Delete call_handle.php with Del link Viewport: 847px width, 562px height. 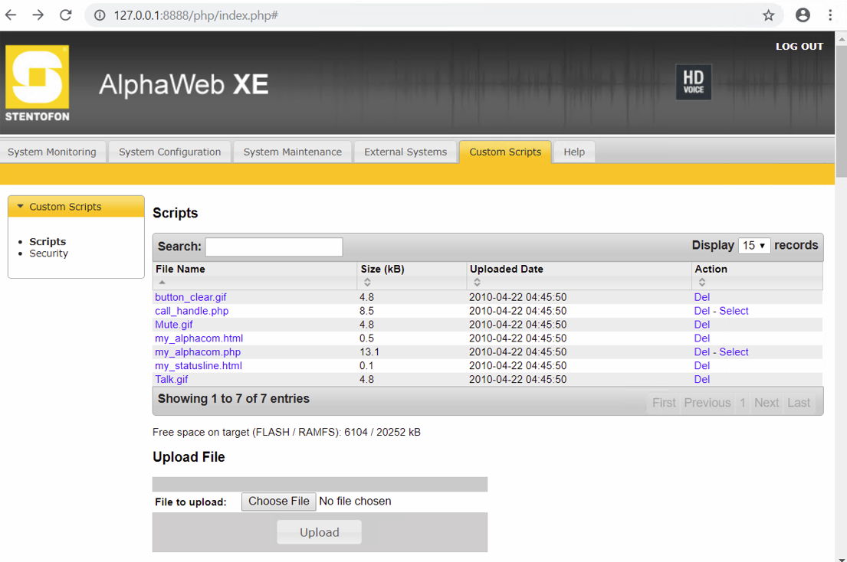[x=701, y=311]
